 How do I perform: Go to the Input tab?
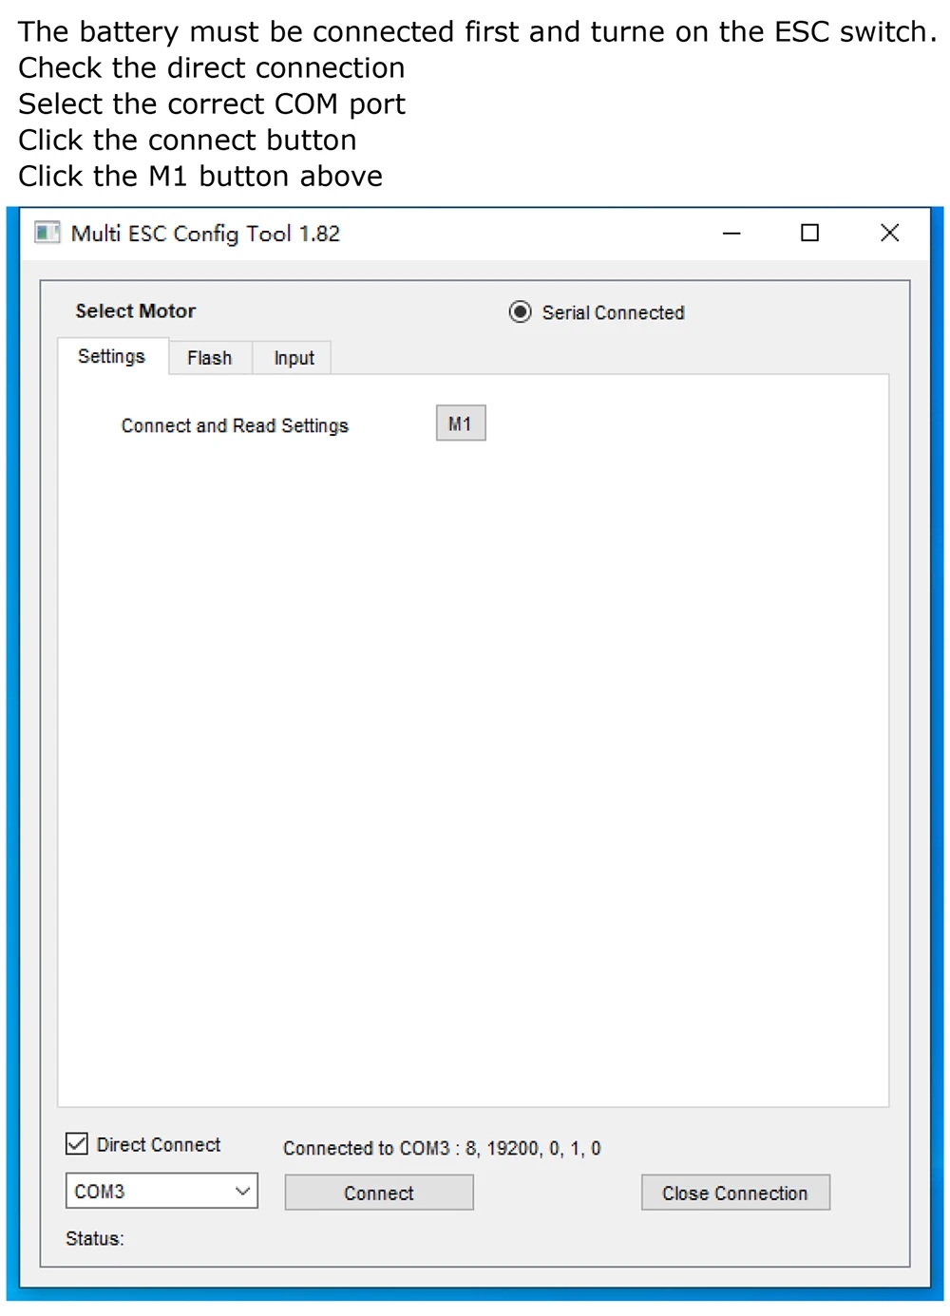pos(294,358)
